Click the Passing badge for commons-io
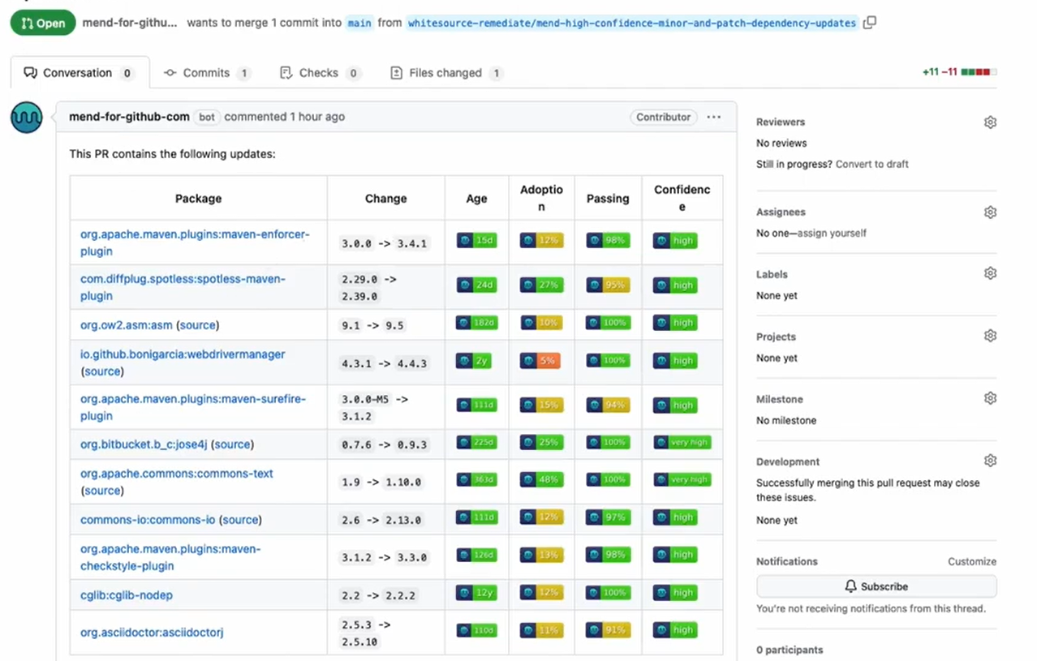This screenshot has height=661, width=1037. (608, 517)
